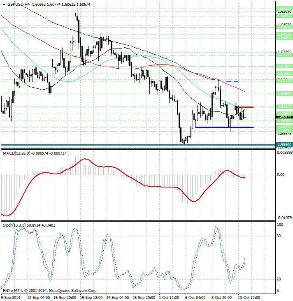Click the Stoch(13,3,3) indicator label

[14, 225]
